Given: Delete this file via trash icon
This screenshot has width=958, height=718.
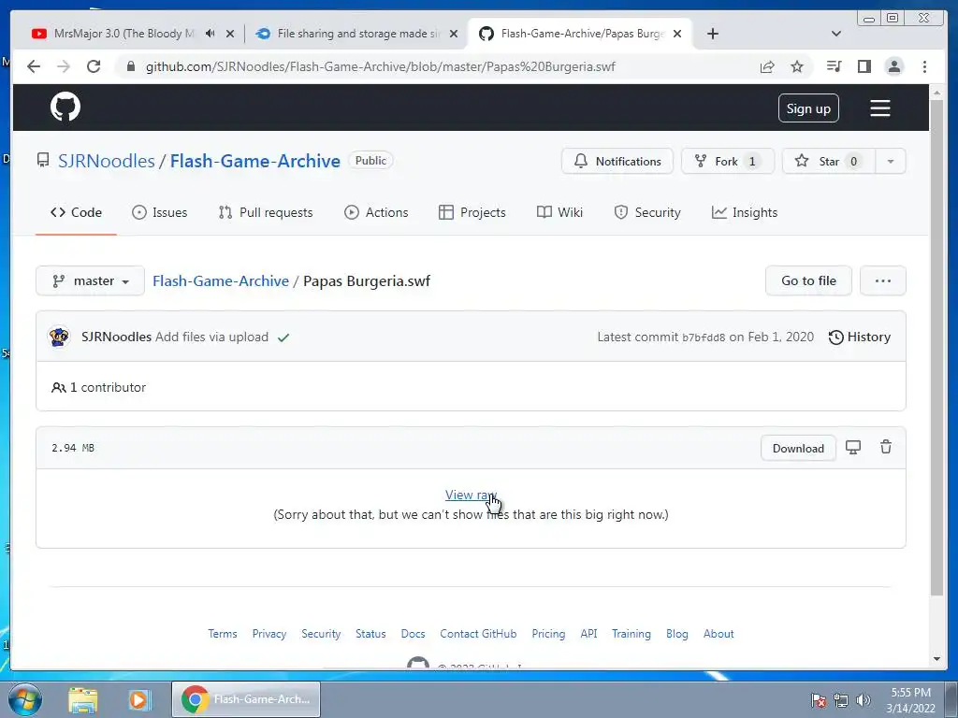Looking at the screenshot, I should tap(885, 447).
